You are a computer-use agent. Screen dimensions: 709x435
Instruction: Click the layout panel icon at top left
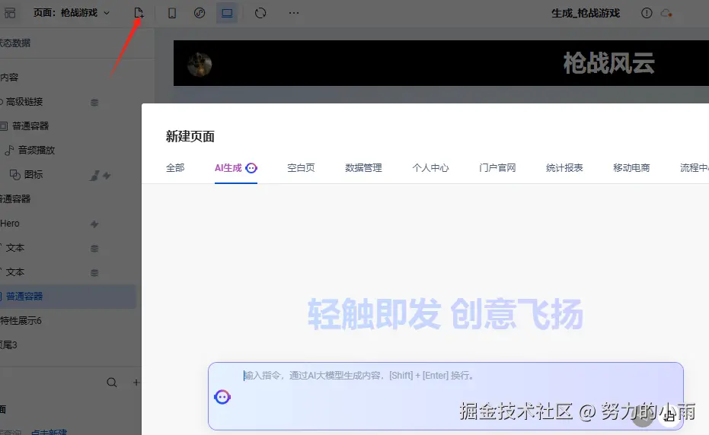[x=9, y=13]
